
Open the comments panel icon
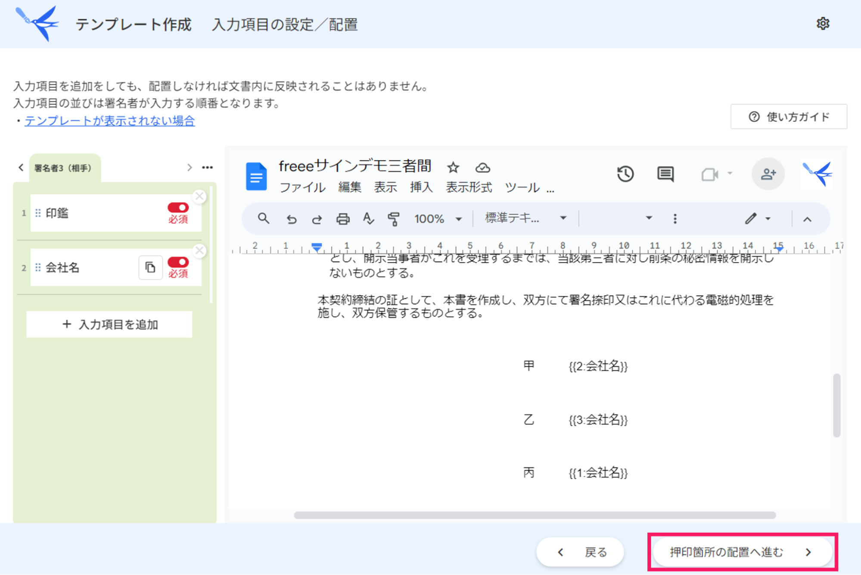click(x=665, y=174)
